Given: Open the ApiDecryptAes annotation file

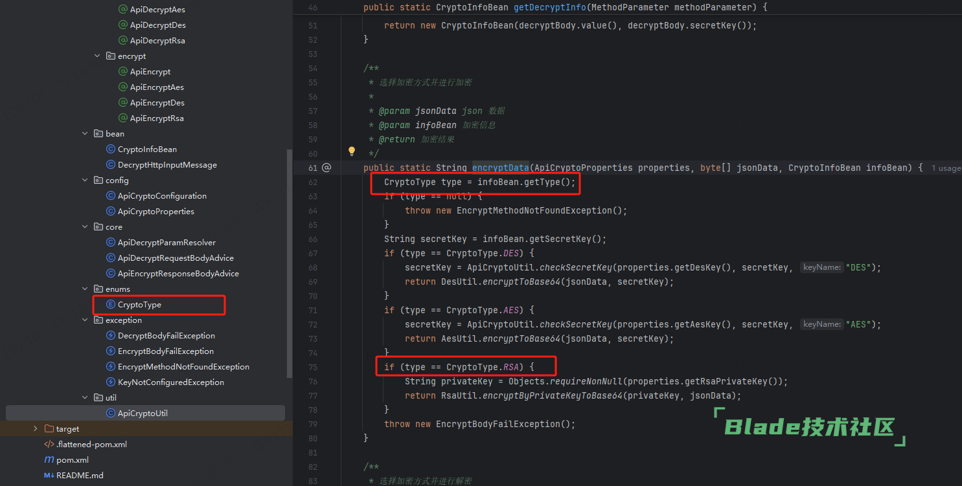Looking at the screenshot, I should [x=157, y=10].
